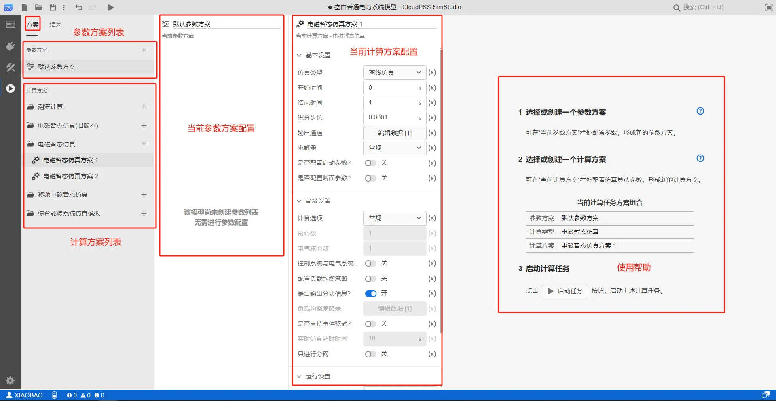Click 编辑数据 [1] button for 输出通道

(x=395, y=133)
